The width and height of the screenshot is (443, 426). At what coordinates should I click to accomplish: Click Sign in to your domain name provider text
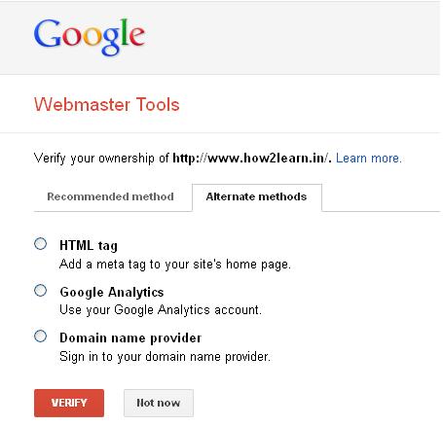[x=165, y=357]
